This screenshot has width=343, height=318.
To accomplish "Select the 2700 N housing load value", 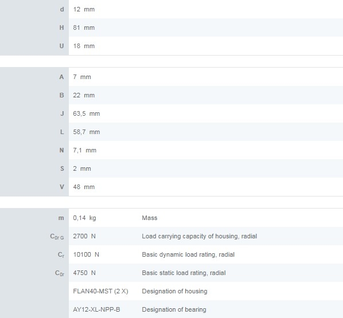I will click(x=84, y=236).
